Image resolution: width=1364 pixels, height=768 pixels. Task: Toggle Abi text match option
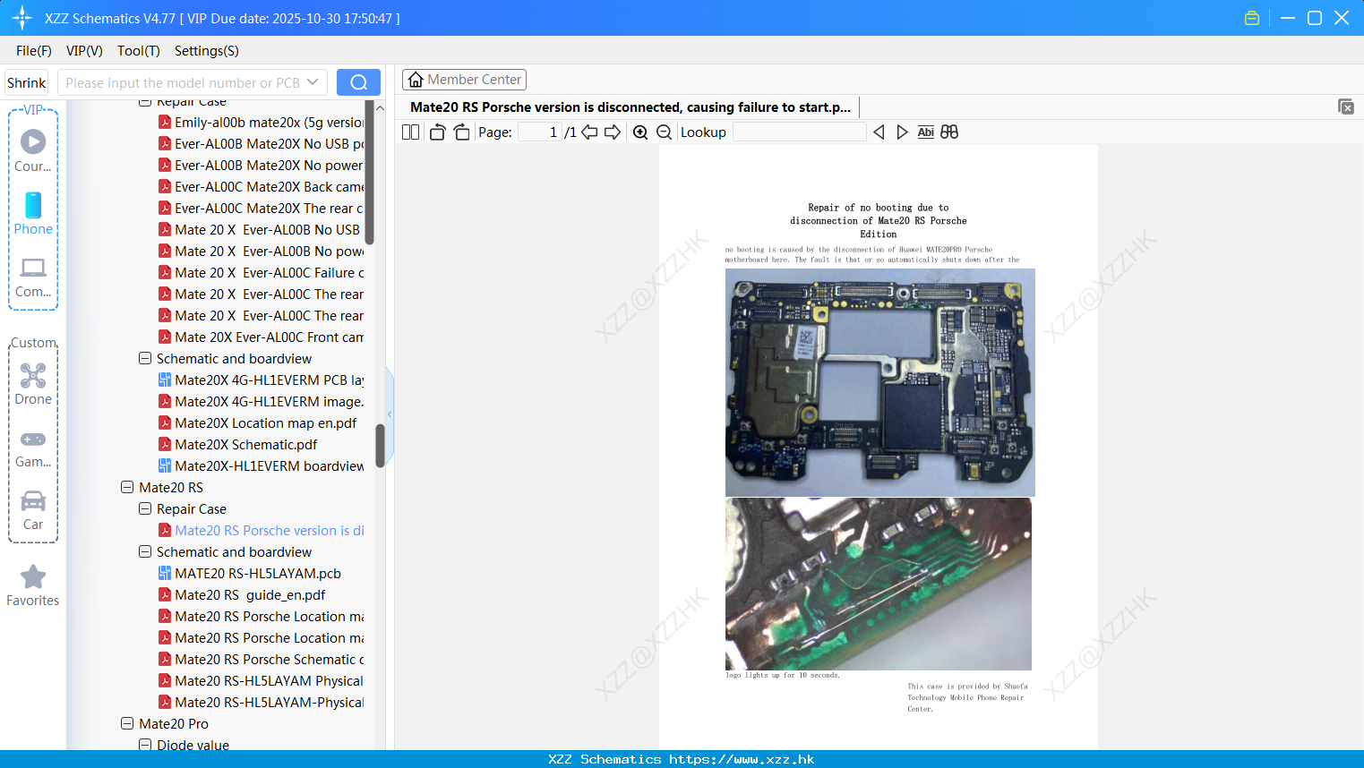pyautogui.click(x=925, y=132)
